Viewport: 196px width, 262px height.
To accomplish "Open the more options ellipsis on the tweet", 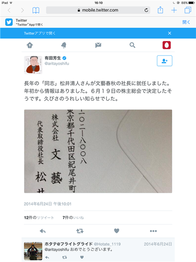I will click(x=154, y=231).
